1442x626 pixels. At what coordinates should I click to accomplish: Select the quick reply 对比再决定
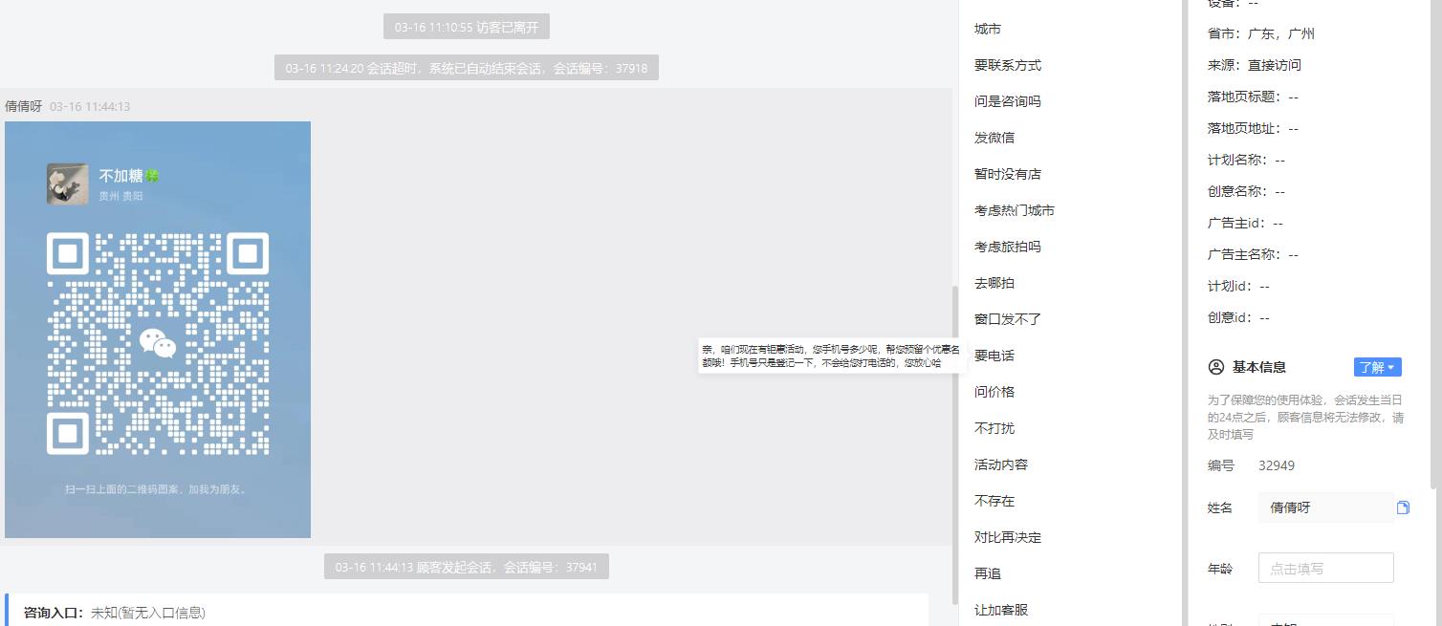[1008, 537]
